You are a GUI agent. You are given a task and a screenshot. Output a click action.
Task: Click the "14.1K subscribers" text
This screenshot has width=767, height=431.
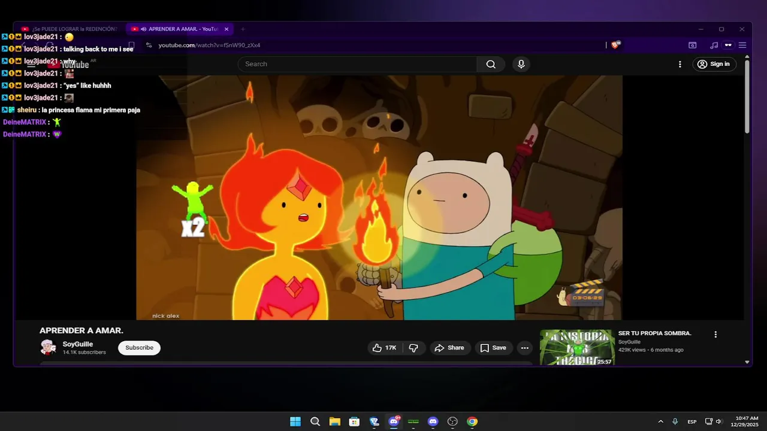coord(84,353)
